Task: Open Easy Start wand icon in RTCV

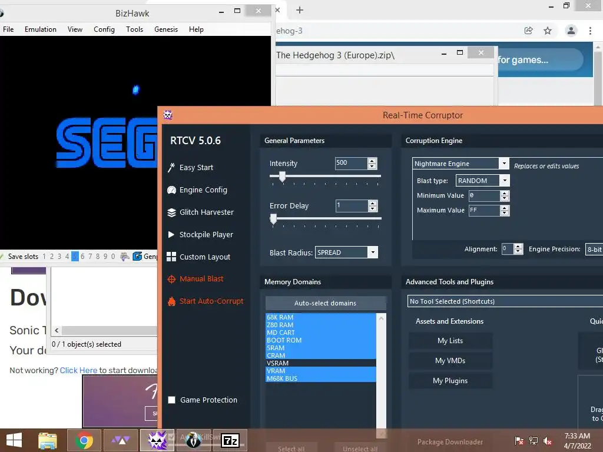Action: [171, 167]
